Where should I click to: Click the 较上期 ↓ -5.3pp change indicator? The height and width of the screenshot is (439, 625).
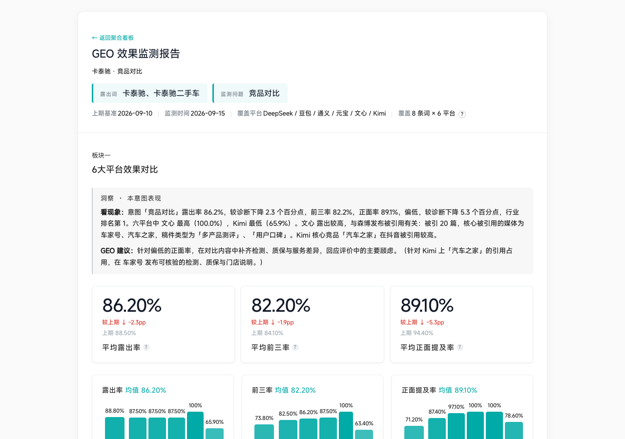pyautogui.click(x=422, y=322)
